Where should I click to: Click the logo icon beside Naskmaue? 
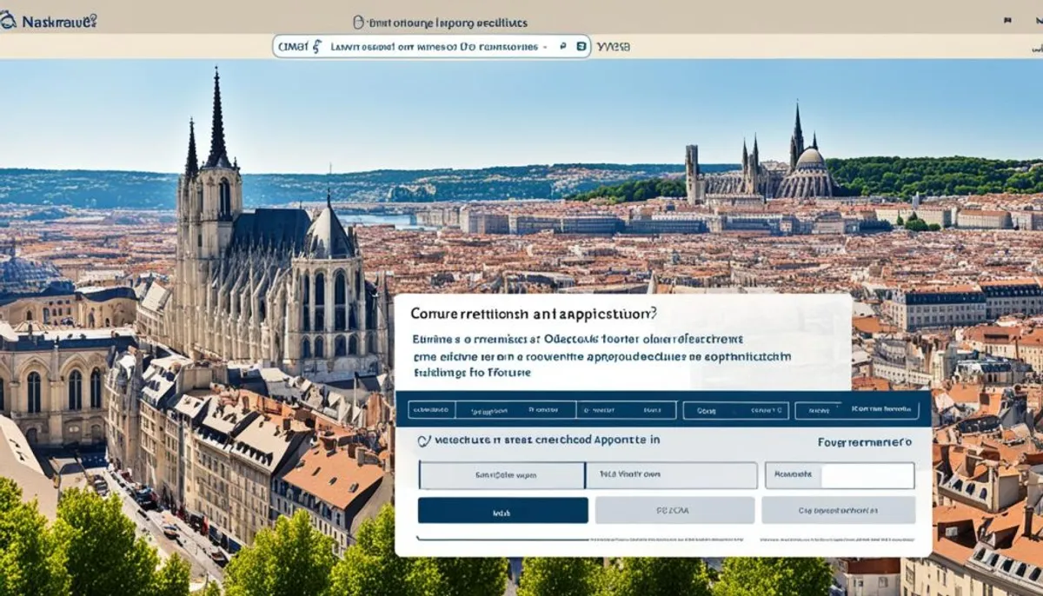tap(8, 21)
